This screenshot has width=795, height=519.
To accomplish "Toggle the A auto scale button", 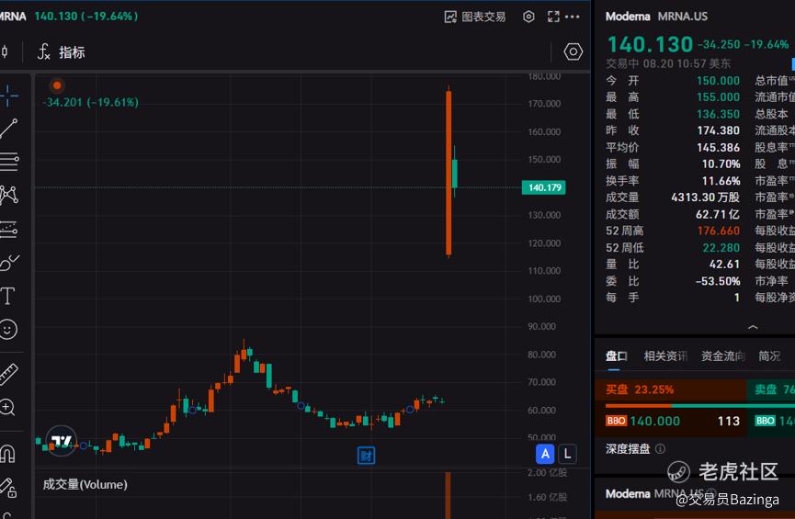I will tap(545, 454).
